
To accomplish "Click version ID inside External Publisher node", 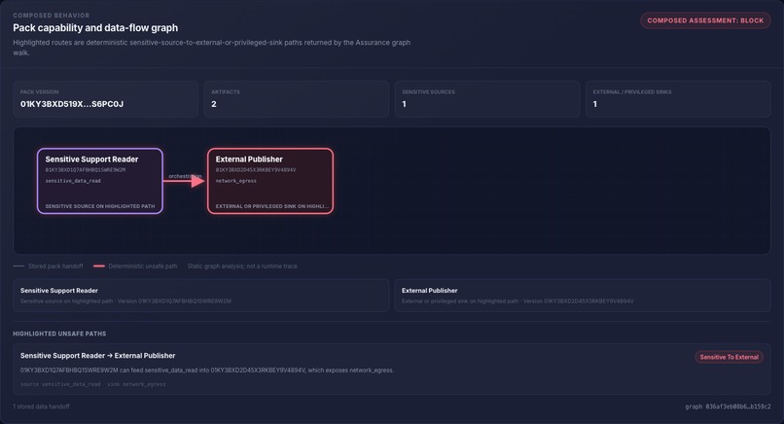I will tap(256, 170).
